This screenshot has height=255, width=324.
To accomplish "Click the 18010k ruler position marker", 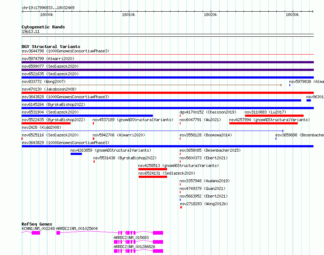I will pos(128,15).
